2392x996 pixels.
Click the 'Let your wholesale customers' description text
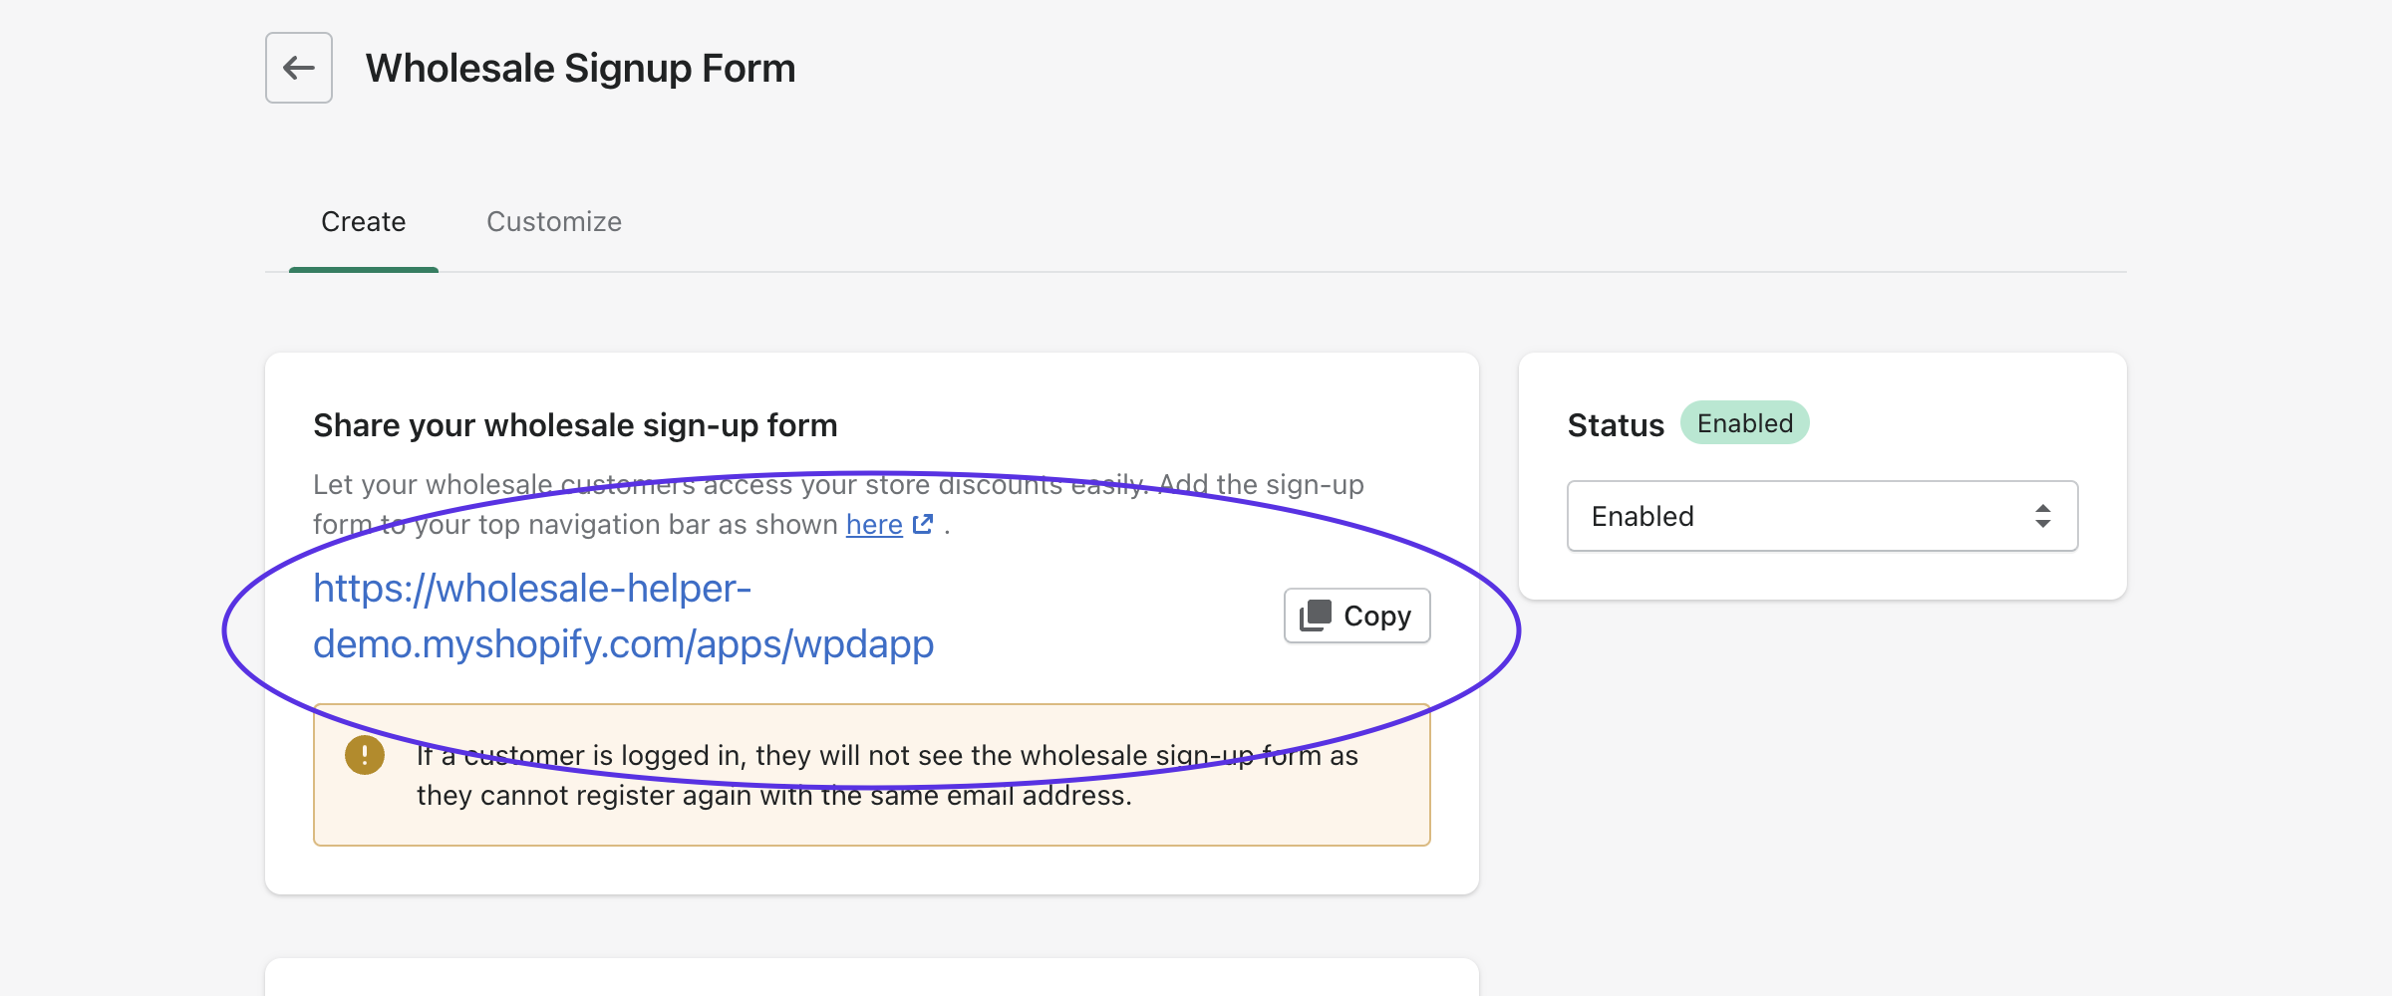pyautogui.click(x=837, y=485)
